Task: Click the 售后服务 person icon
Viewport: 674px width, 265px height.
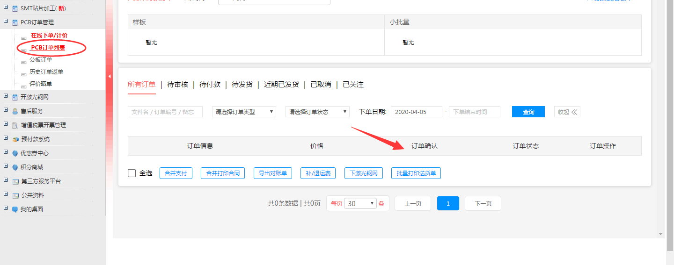Action: pos(15,111)
